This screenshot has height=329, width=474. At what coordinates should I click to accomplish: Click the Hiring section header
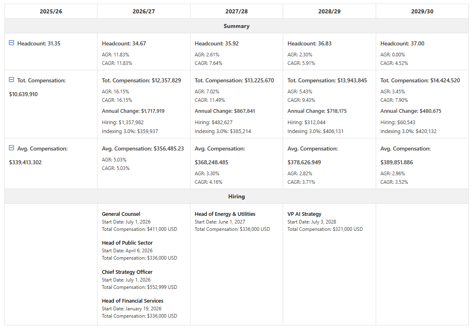click(x=236, y=196)
